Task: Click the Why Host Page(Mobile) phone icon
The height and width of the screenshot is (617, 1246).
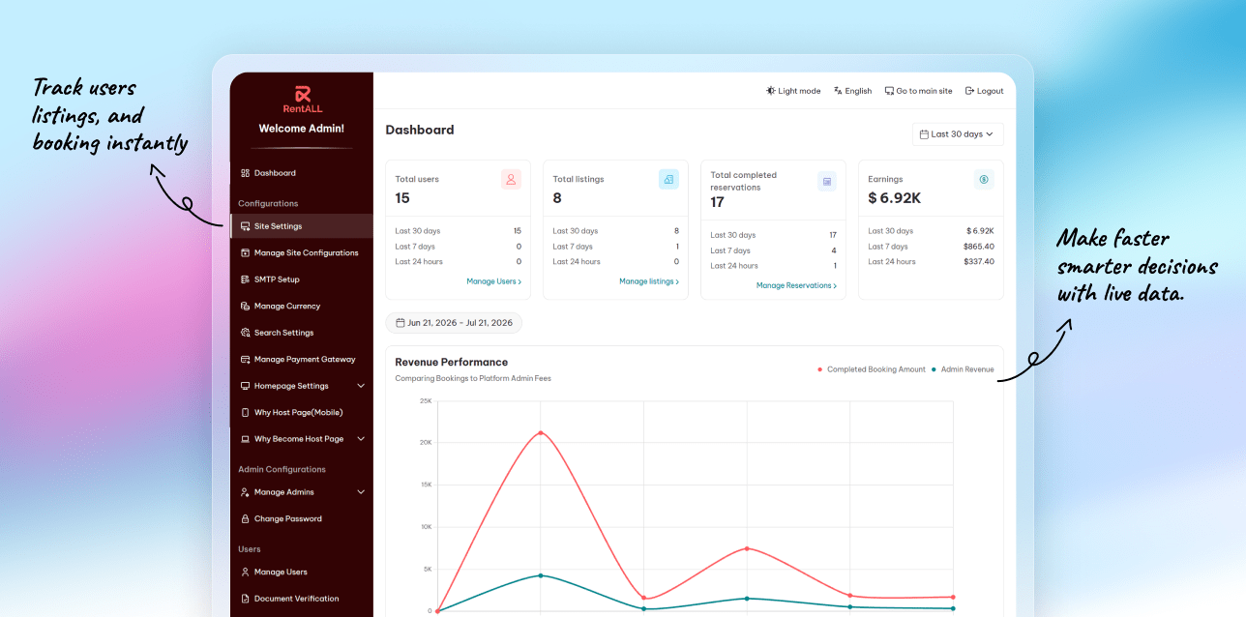Action: [246, 412]
